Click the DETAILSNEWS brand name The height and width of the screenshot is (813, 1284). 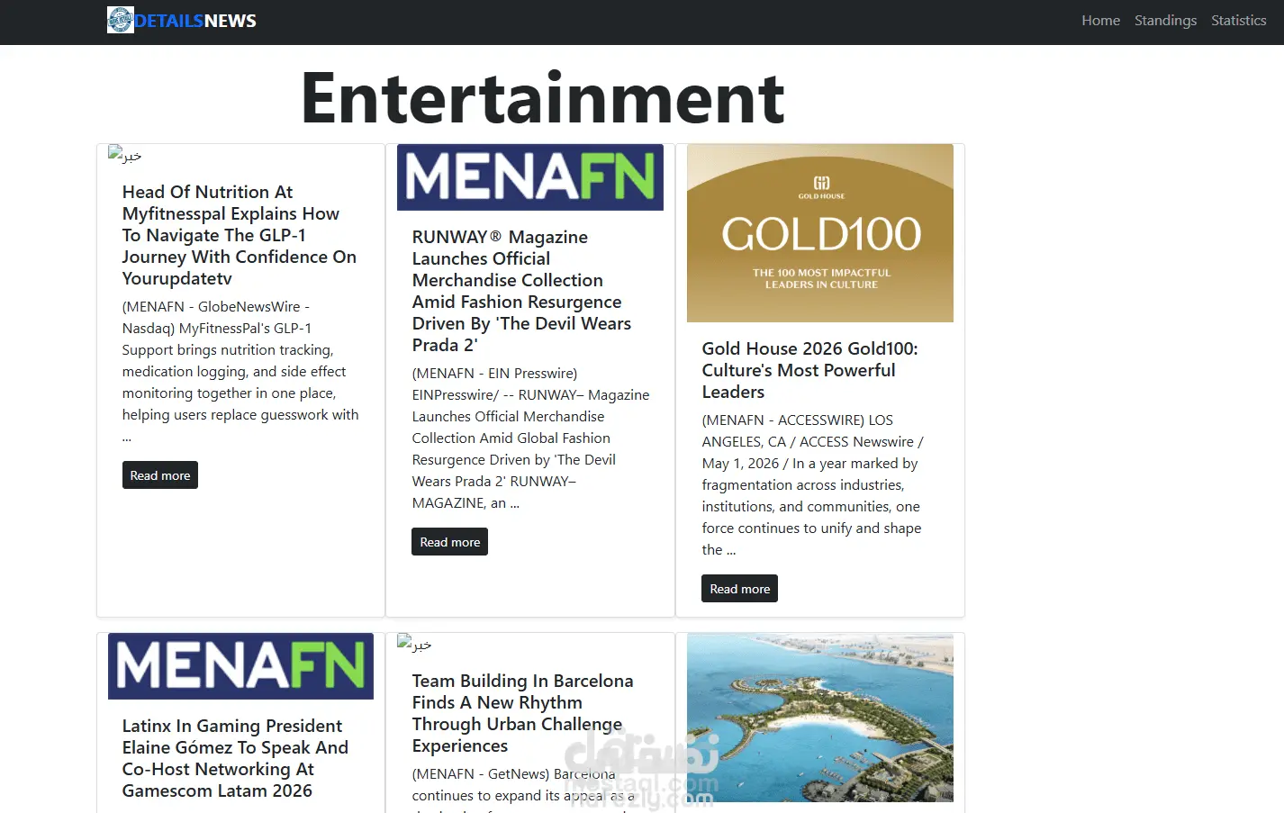195,21
